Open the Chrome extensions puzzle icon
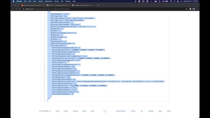 point(190,9)
